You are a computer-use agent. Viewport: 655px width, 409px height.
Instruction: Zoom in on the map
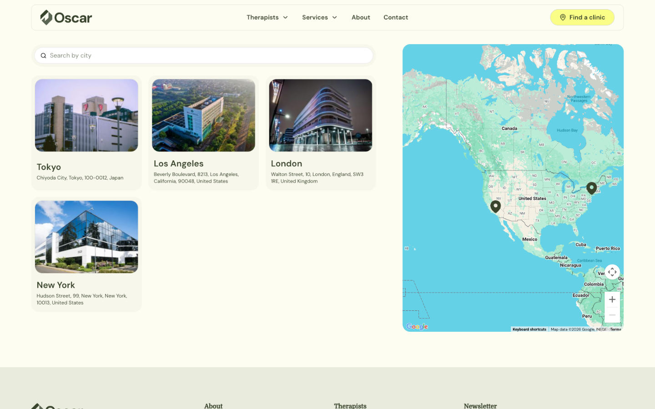612,299
